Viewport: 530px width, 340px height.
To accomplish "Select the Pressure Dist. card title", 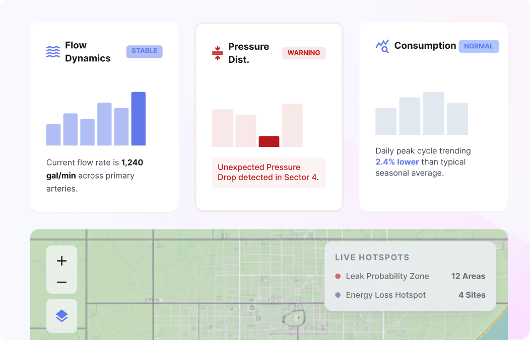I will (249, 52).
